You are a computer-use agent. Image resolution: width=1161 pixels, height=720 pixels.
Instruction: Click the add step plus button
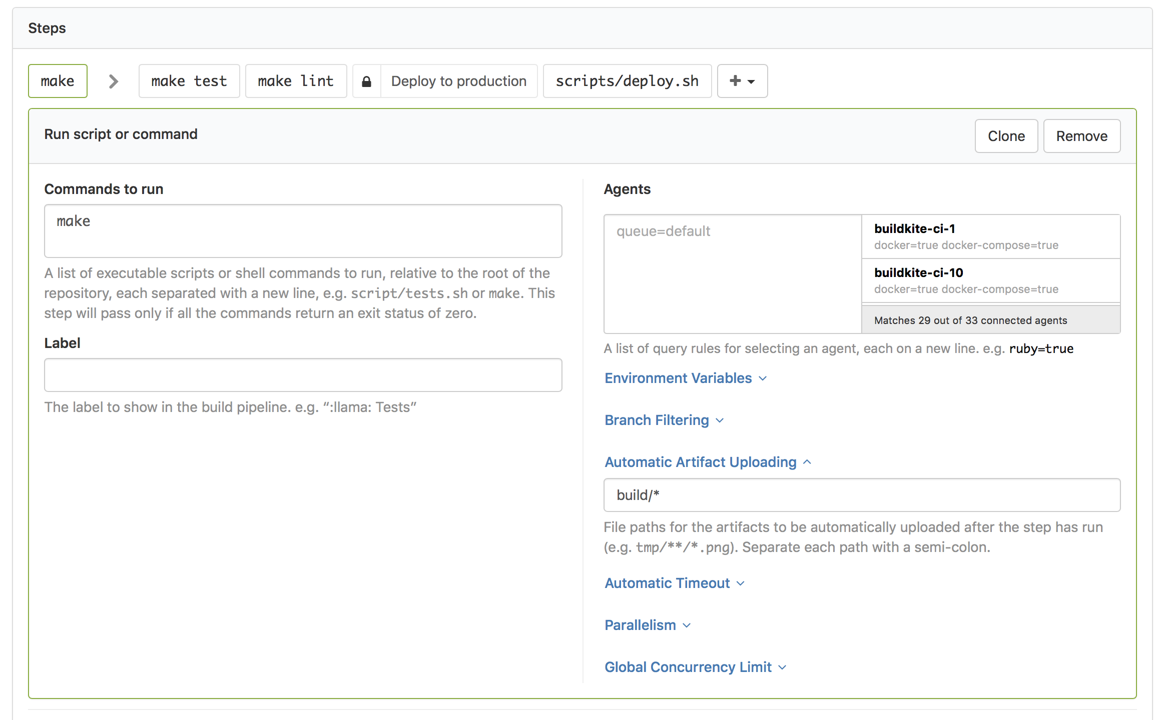point(735,81)
